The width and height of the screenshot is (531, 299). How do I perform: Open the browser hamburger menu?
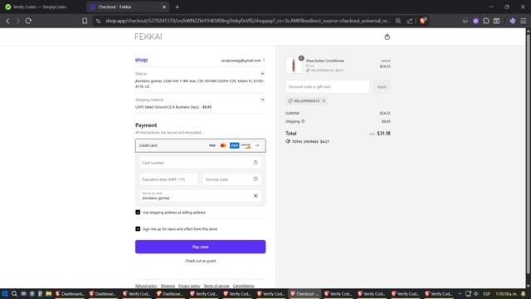[524, 21]
